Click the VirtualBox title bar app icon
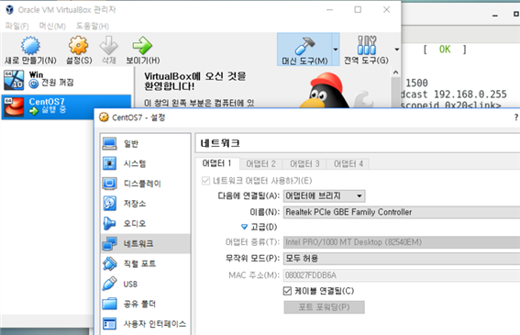Viewport: 520px width, 335px height. click(10, 9)
